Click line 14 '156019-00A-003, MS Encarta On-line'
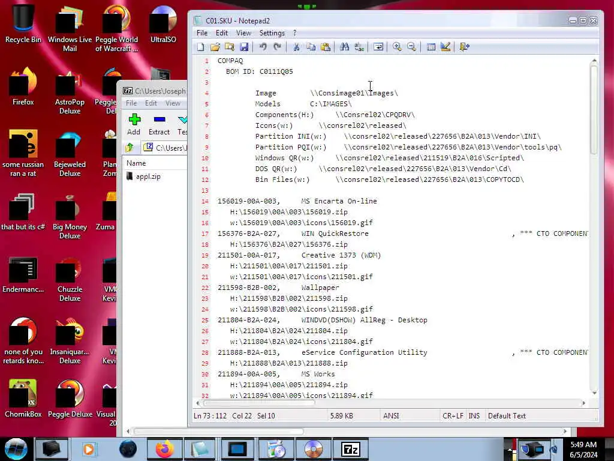The width and height of the screenshot is (614, 461). click(x=297, y=201)
